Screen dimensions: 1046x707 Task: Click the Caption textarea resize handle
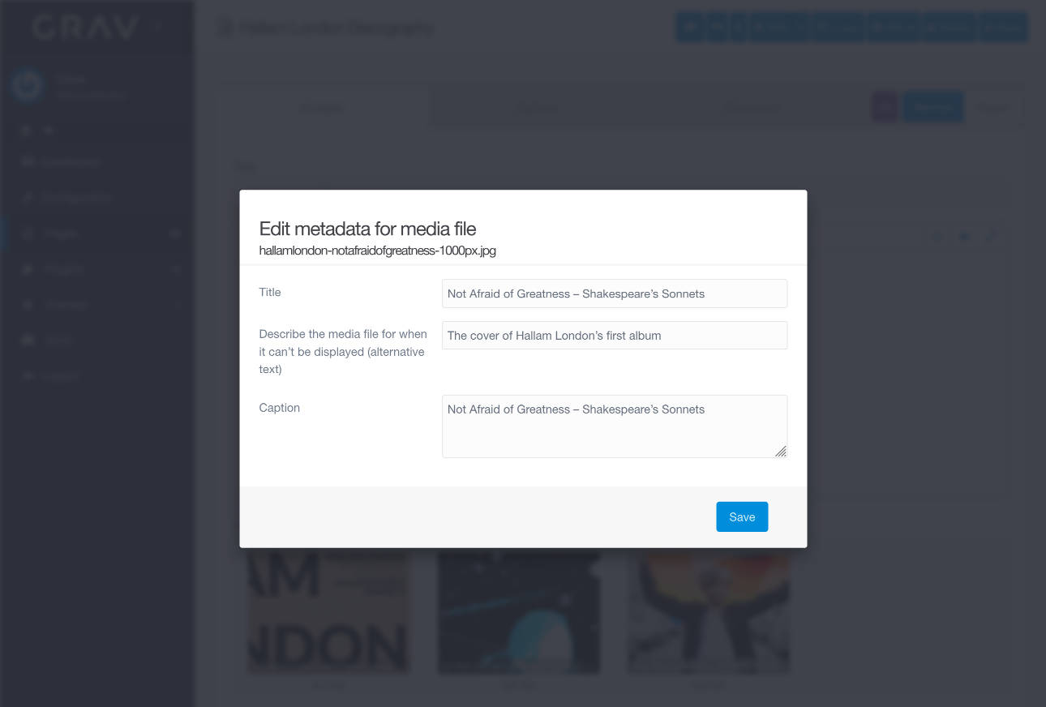pyautogui.click(x=780, y=451)
